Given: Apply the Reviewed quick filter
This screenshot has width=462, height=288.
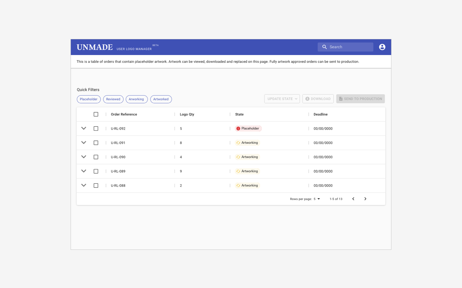Looking at the screenshot, I should (x=113, y=99).
